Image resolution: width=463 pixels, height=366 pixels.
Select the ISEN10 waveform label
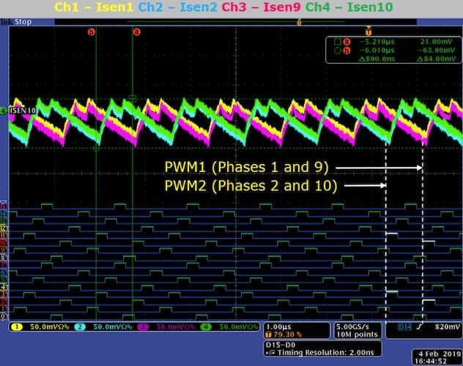pos(23,111)
